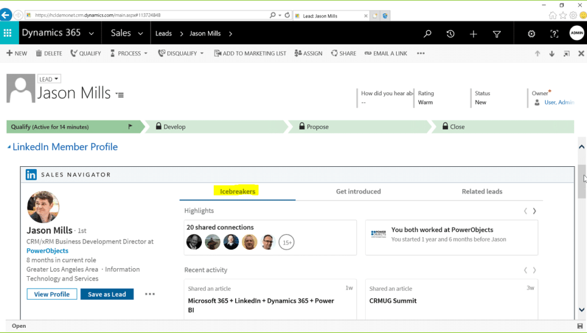Click QUALIFY lead command

click(86, 53)
